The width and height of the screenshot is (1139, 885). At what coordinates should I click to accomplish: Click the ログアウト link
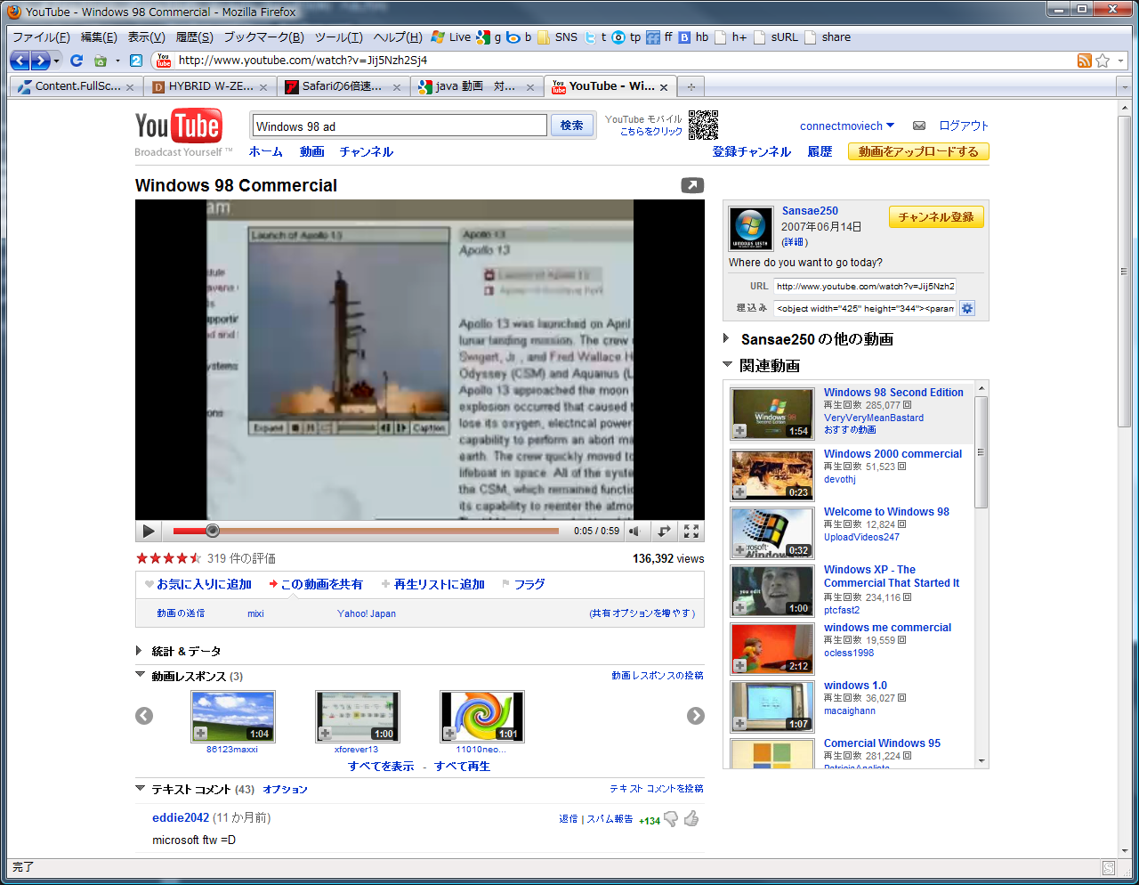(964, 126)
